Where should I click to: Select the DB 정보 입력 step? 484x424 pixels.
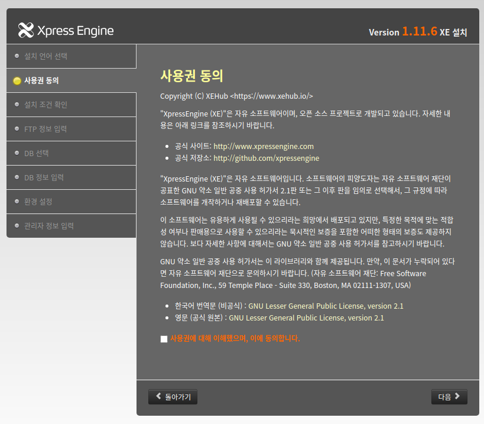coord(72,177)
